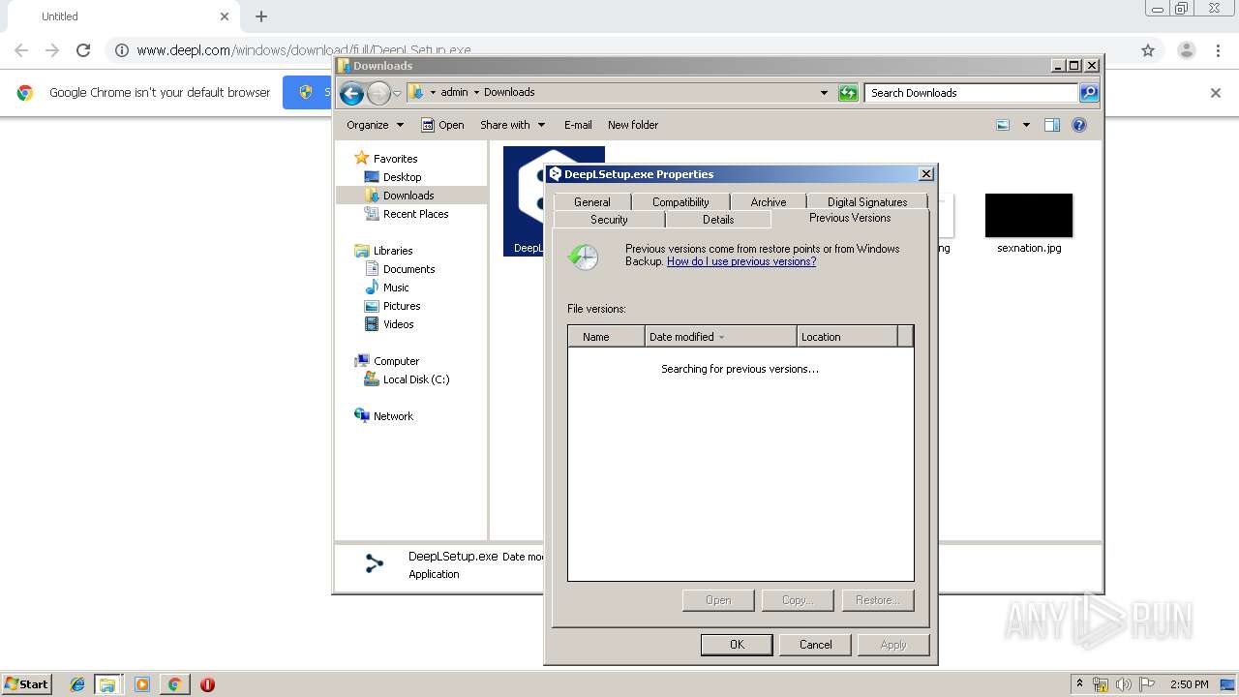
Task: Open a new Chrome tab
Action: coord(261,16)
